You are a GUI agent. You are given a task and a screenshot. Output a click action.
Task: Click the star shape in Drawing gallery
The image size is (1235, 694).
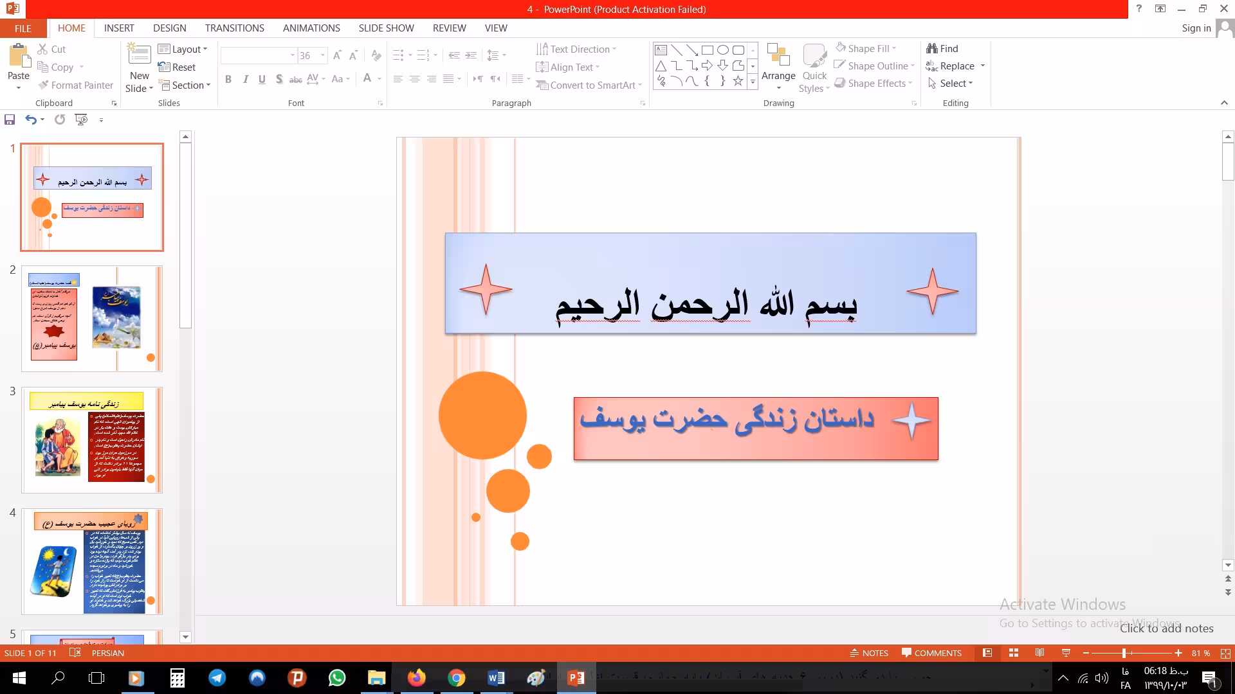pos(738,81)
